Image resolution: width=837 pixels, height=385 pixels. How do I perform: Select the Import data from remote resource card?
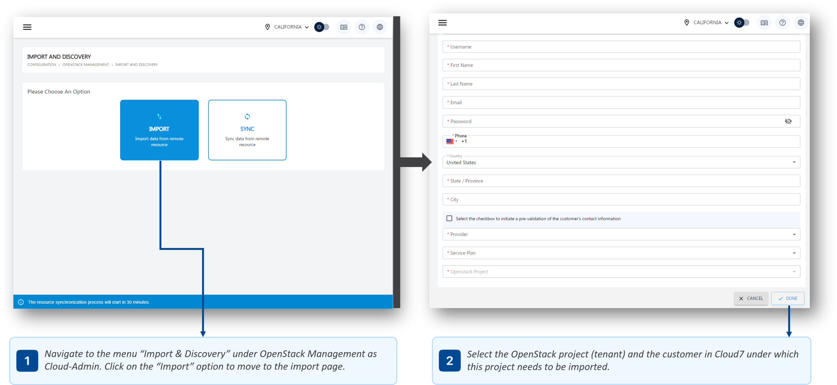(x=159, y=130)
